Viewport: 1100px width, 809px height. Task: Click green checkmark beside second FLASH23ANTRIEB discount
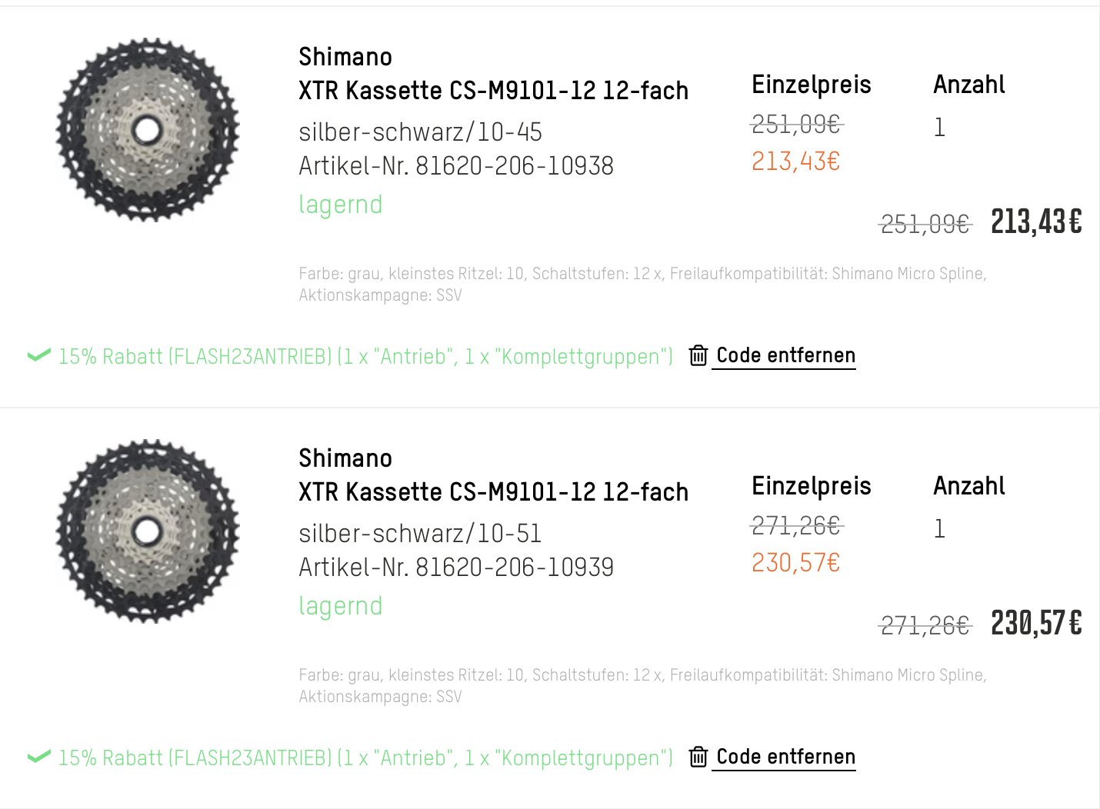click(x=38, y=757)
